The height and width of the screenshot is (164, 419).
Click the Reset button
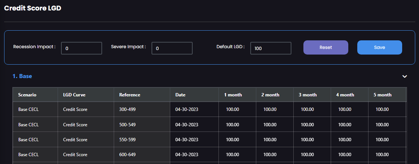tap(326, 47)
